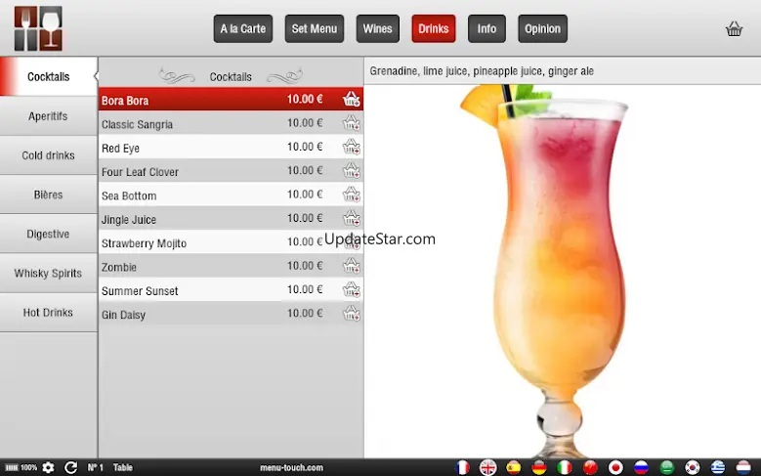Select the German flag language
Screen dimensions: 761x476
[x=538, y=467]
